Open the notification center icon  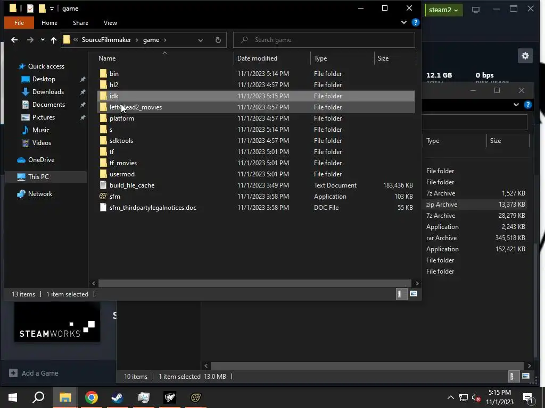pos(528,398)
